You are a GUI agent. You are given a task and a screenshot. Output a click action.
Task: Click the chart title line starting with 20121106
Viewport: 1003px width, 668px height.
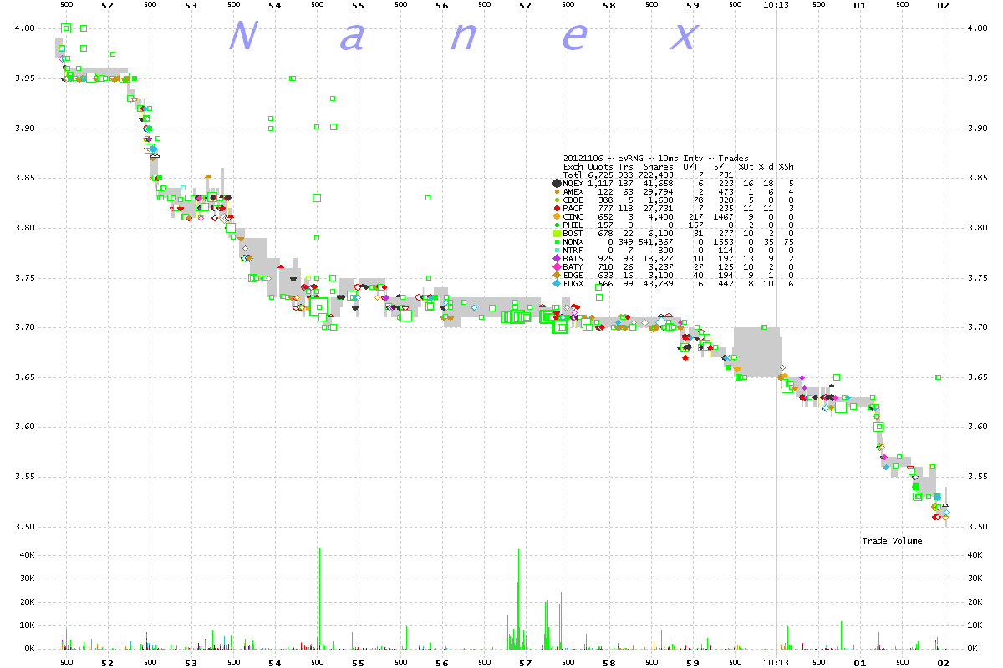click(x=656, y=159)
